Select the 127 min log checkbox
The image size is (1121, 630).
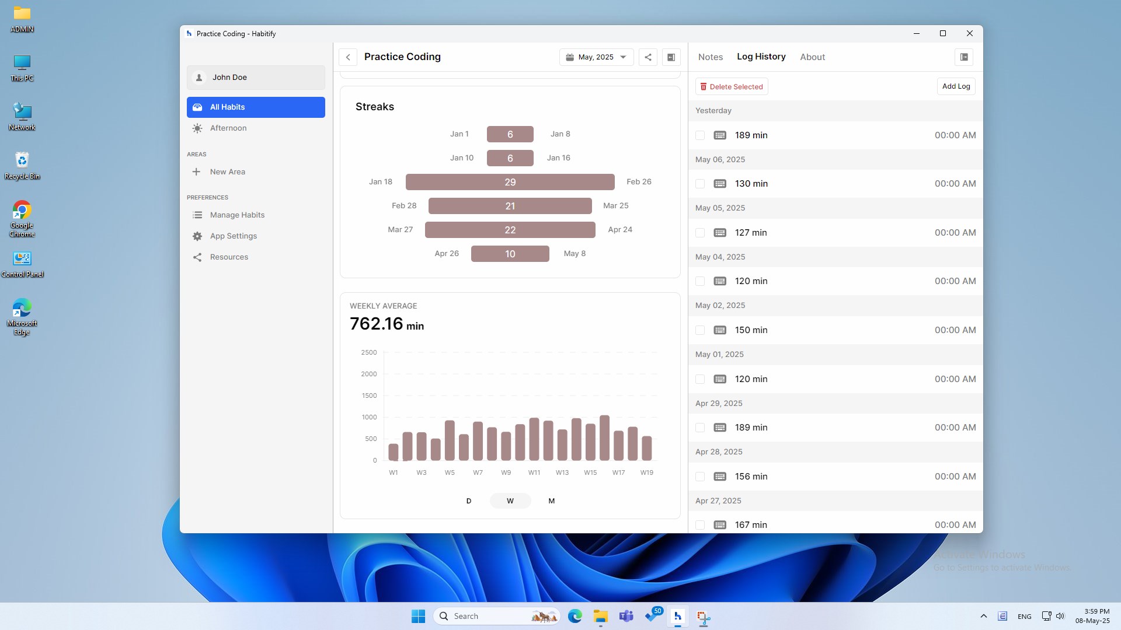pos(700,233)
